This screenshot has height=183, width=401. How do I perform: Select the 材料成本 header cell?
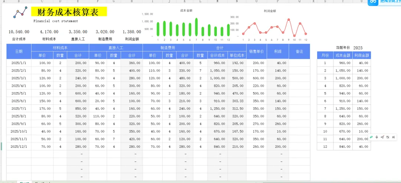point(60,47)
